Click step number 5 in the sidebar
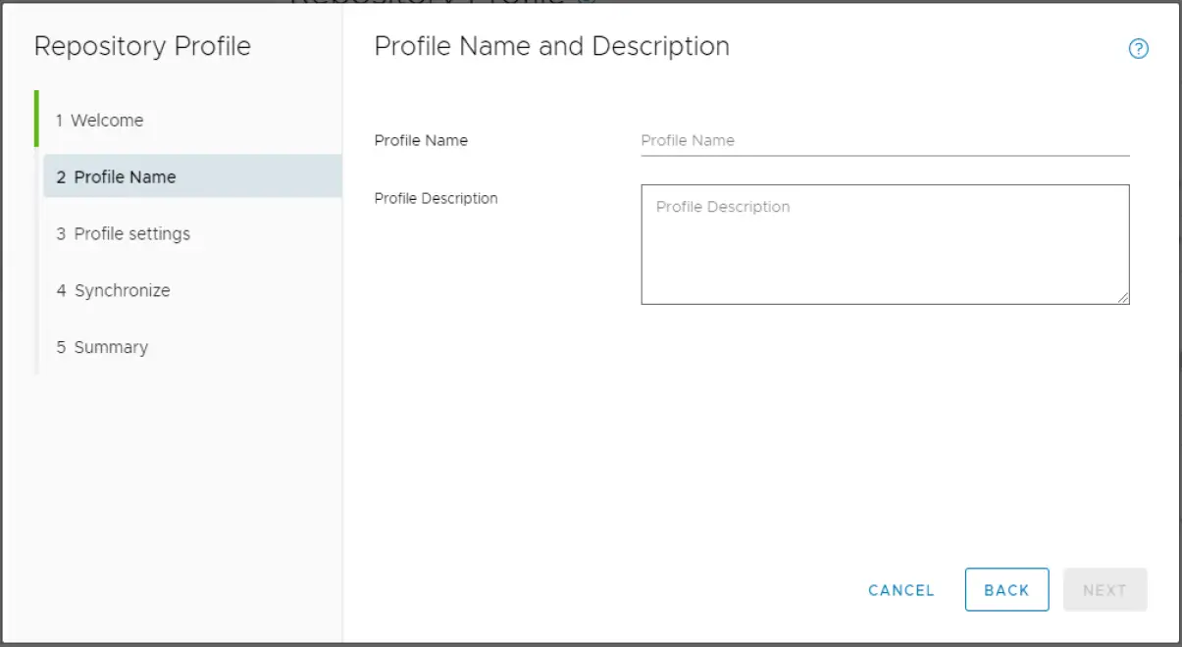This screenshot has width=1182, height=647. point(61,348)
